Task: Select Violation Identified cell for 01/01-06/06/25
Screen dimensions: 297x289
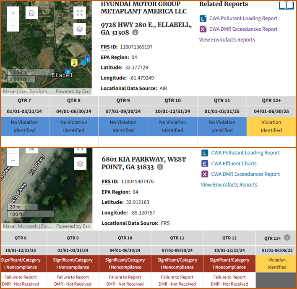Action: point(276,263)
